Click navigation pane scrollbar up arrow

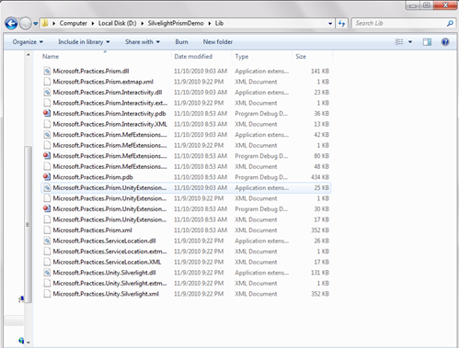click(29, 55)
